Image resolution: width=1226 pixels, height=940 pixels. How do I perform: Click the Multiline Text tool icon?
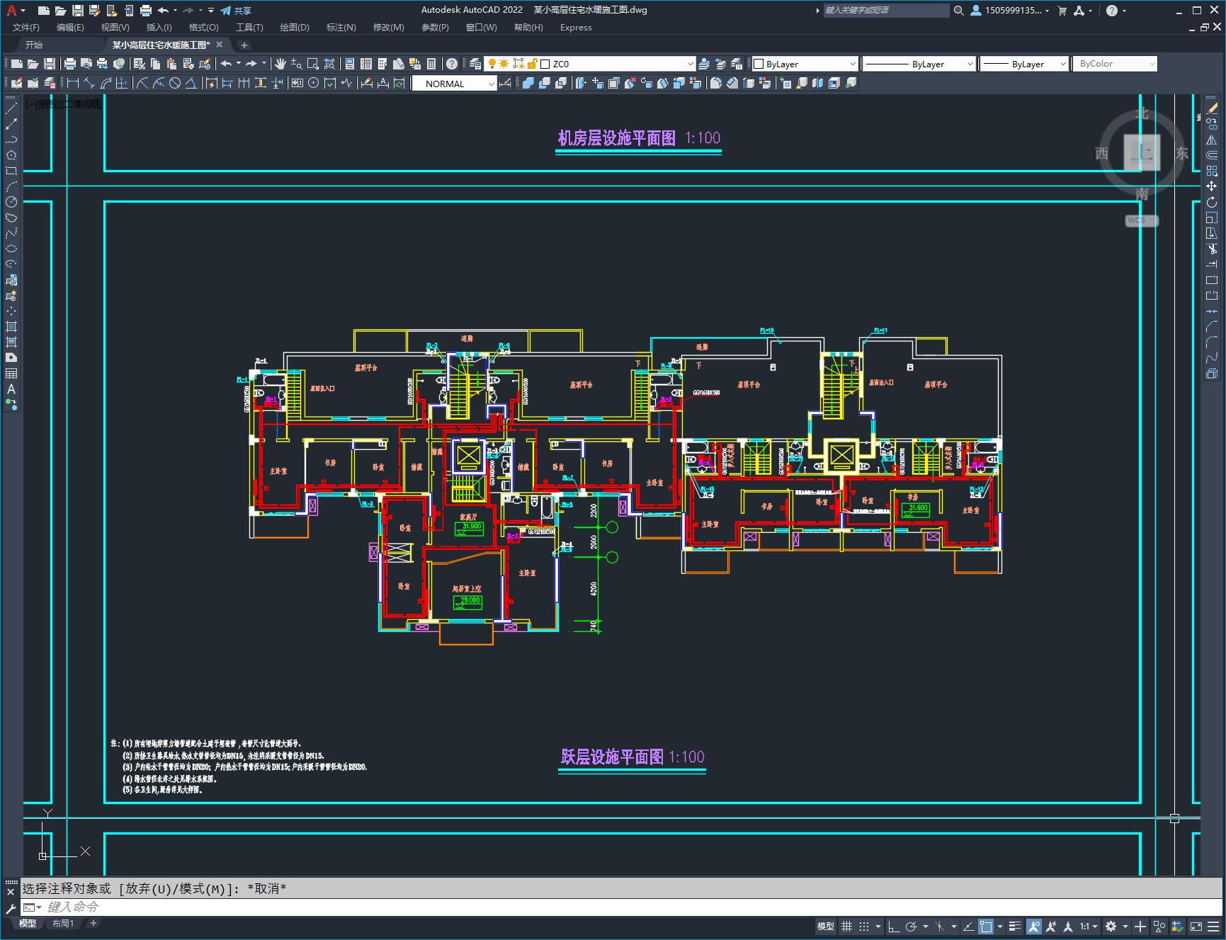tap(11, 389)
